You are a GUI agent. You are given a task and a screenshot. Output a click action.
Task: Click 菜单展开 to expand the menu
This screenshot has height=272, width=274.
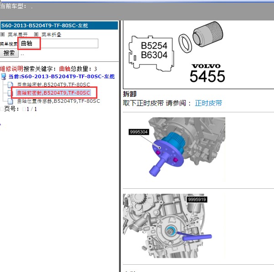point(18,35)
